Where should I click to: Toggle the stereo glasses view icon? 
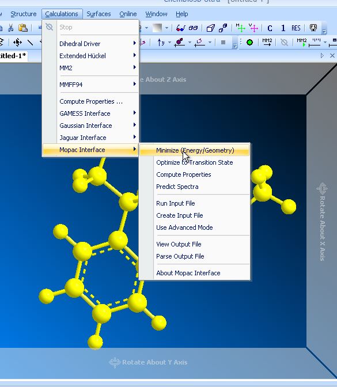coord(180,28)
